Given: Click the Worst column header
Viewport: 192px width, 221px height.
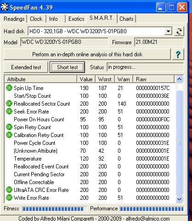Looking at the screenshot, I should [105, 79].
